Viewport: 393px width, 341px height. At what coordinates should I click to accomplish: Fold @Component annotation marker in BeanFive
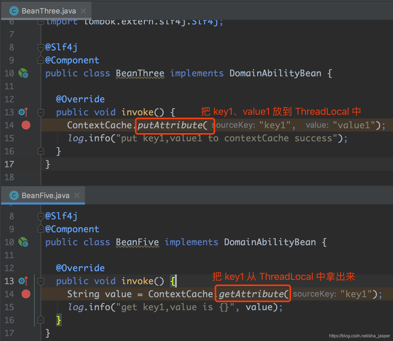point(41,229)
